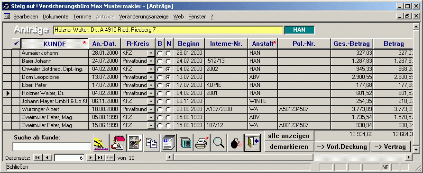This screenshot has width=423, height=173.
Task: Click the horizontal scrollbar thumb
Action: point(243,157)
